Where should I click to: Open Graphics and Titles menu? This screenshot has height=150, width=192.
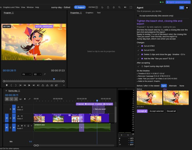[x=11, y=7]
